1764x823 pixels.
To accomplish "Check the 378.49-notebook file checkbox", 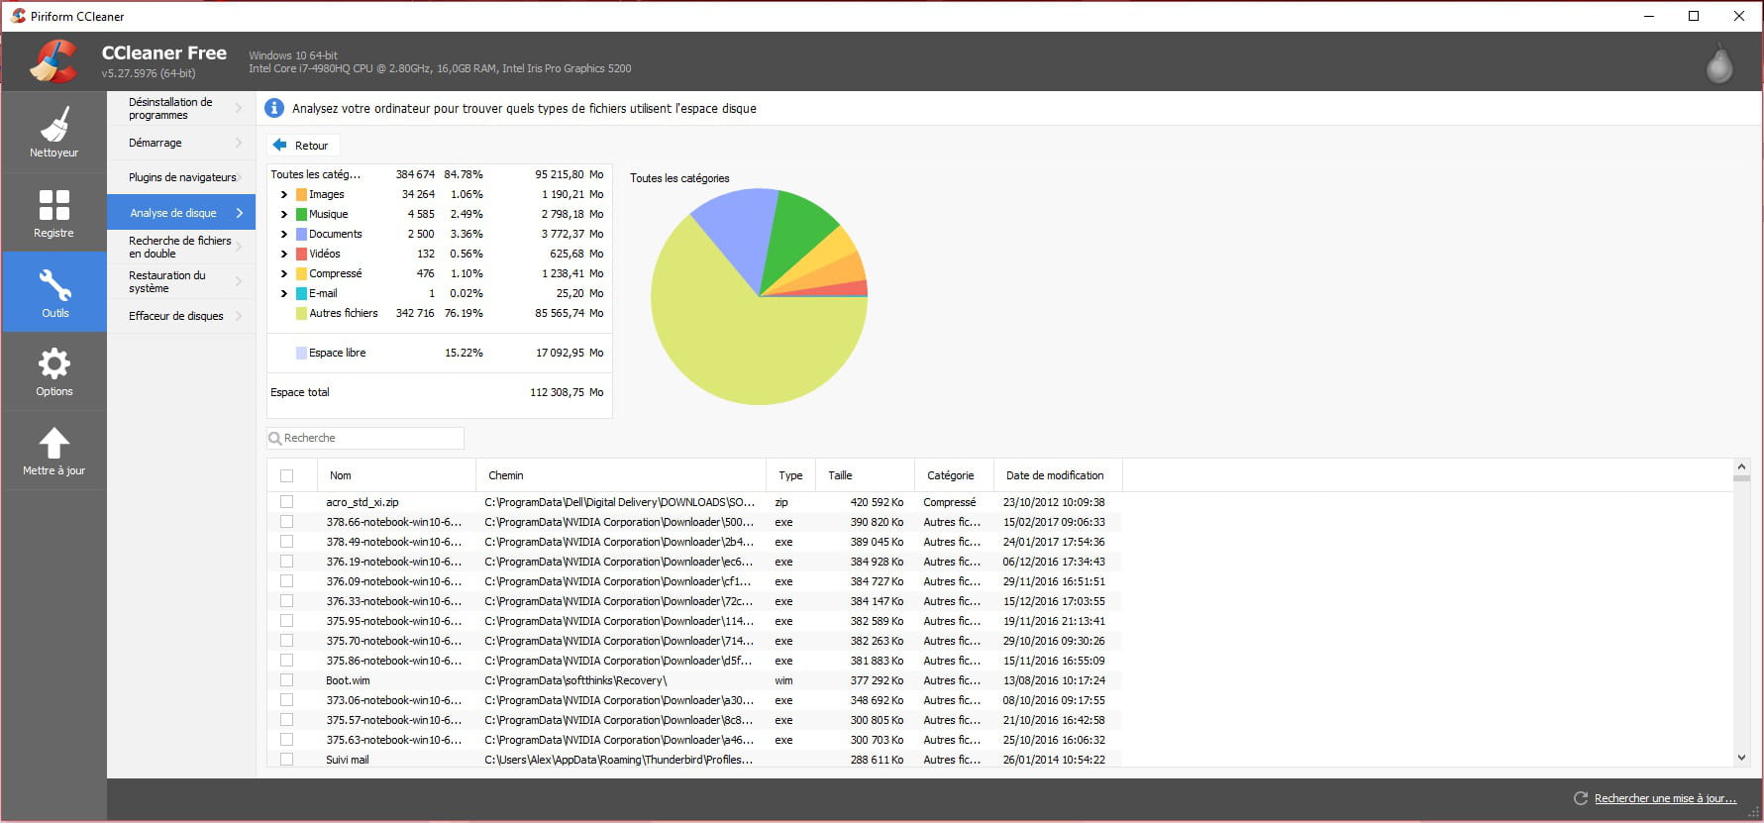I will click(x=286, y=542).
